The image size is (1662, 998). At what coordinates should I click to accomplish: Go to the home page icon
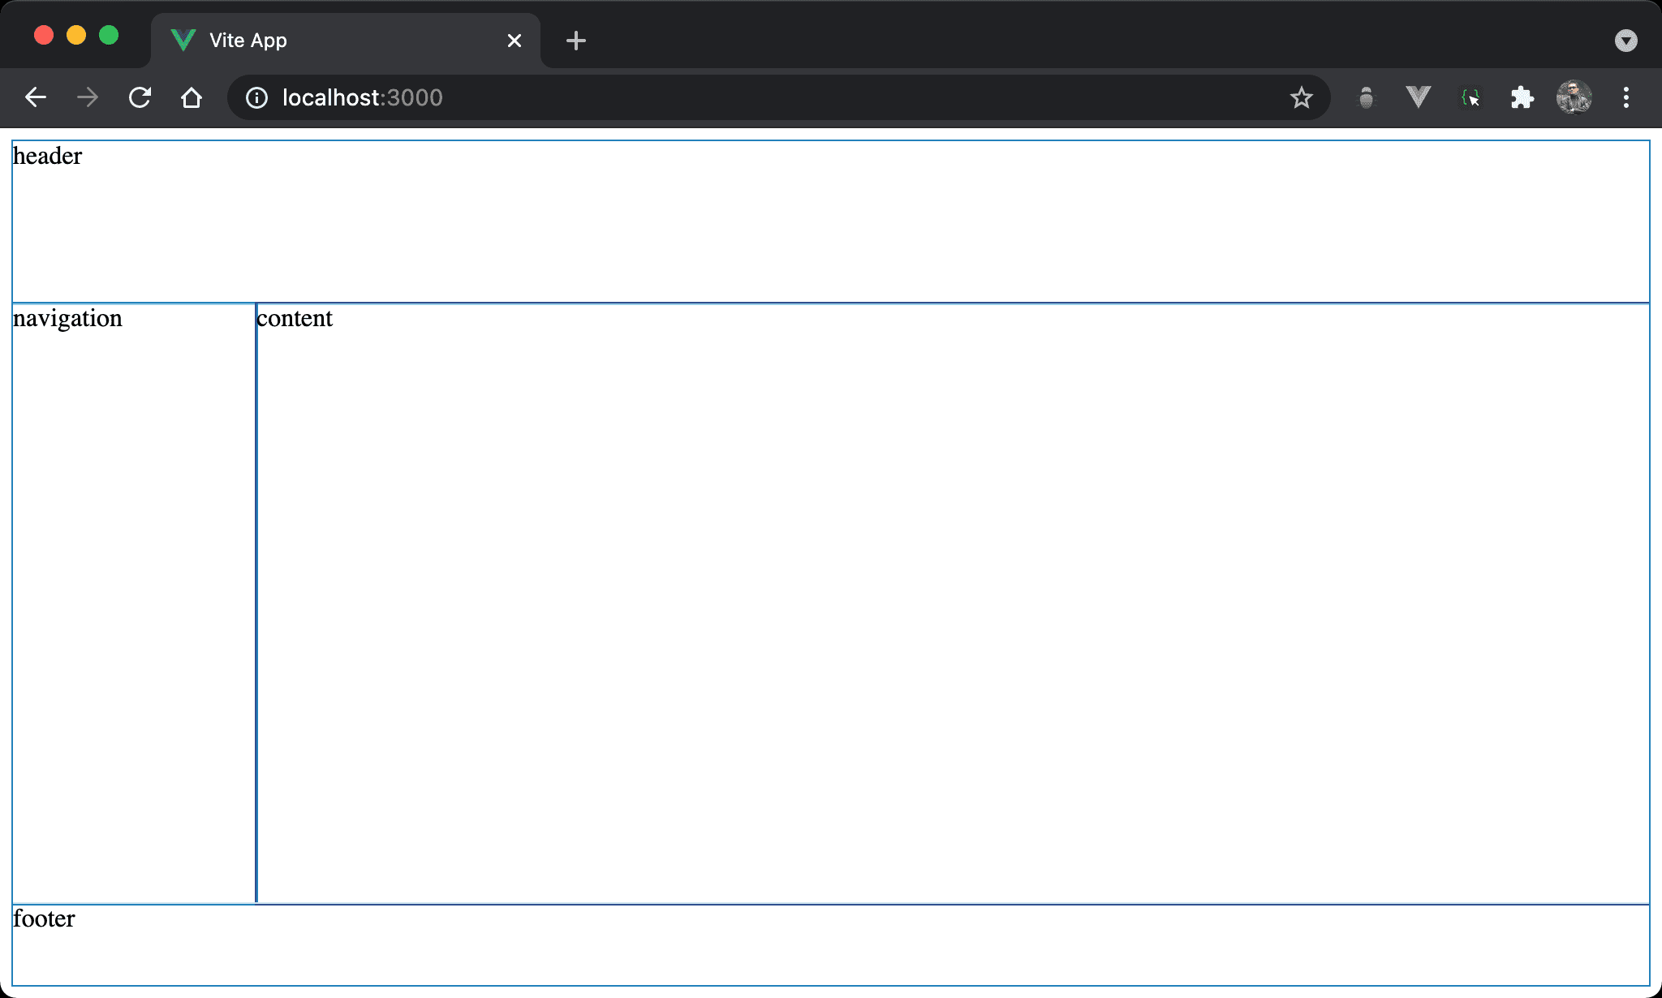click(192, 97)
